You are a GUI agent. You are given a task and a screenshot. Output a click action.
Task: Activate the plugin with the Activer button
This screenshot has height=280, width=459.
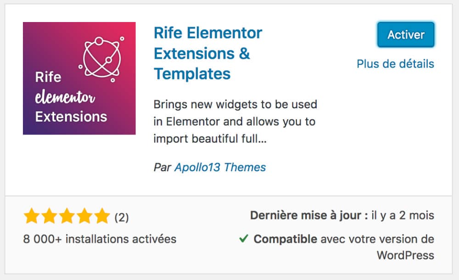[x=405, y=34]
